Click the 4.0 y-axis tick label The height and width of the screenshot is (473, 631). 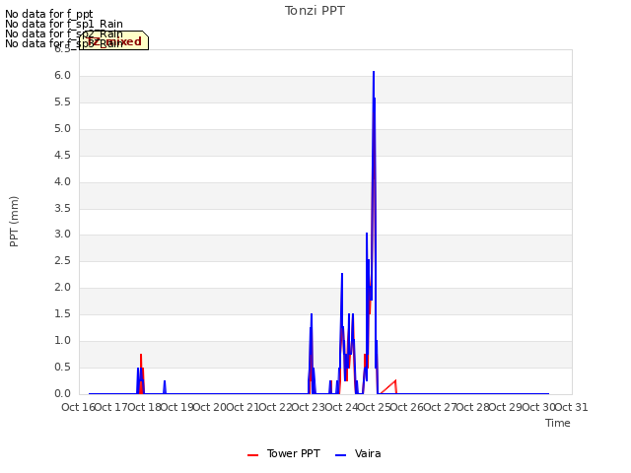point(63,181)
